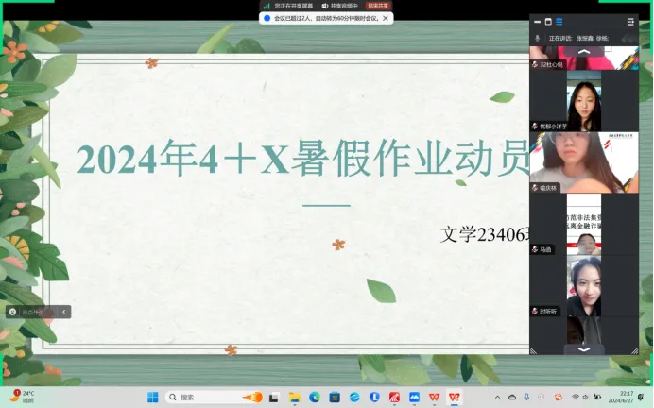Collapse the floating toolbar with left arrow
The width and height of the screenshot is (654, 408).
click(x=64, y=312)
